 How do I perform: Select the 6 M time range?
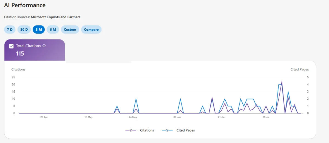(53, 30)
